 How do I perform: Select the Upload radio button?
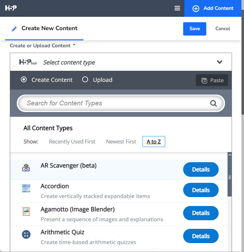pyautogui.click(x=85, y=79)
